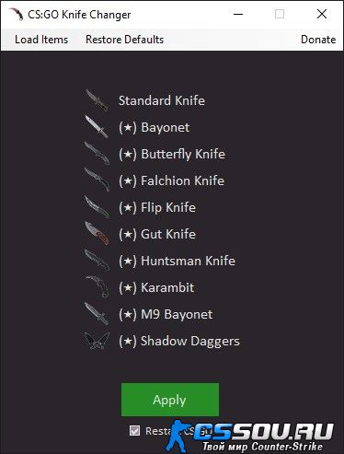Open the Donate menu item

click(318, 40)
